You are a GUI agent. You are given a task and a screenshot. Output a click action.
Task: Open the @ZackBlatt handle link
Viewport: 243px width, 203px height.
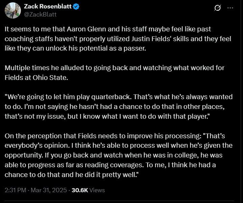coord(40,14)
